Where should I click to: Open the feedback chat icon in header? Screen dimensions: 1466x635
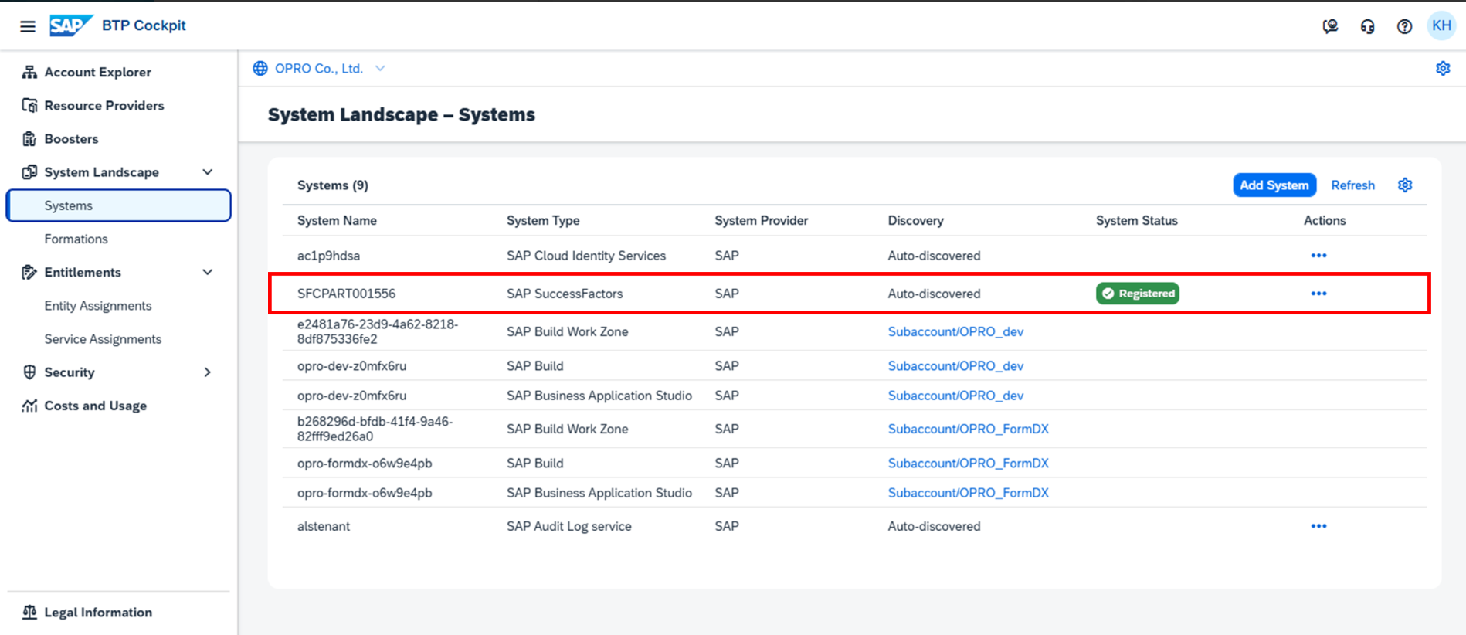[x=1330, y=26]
